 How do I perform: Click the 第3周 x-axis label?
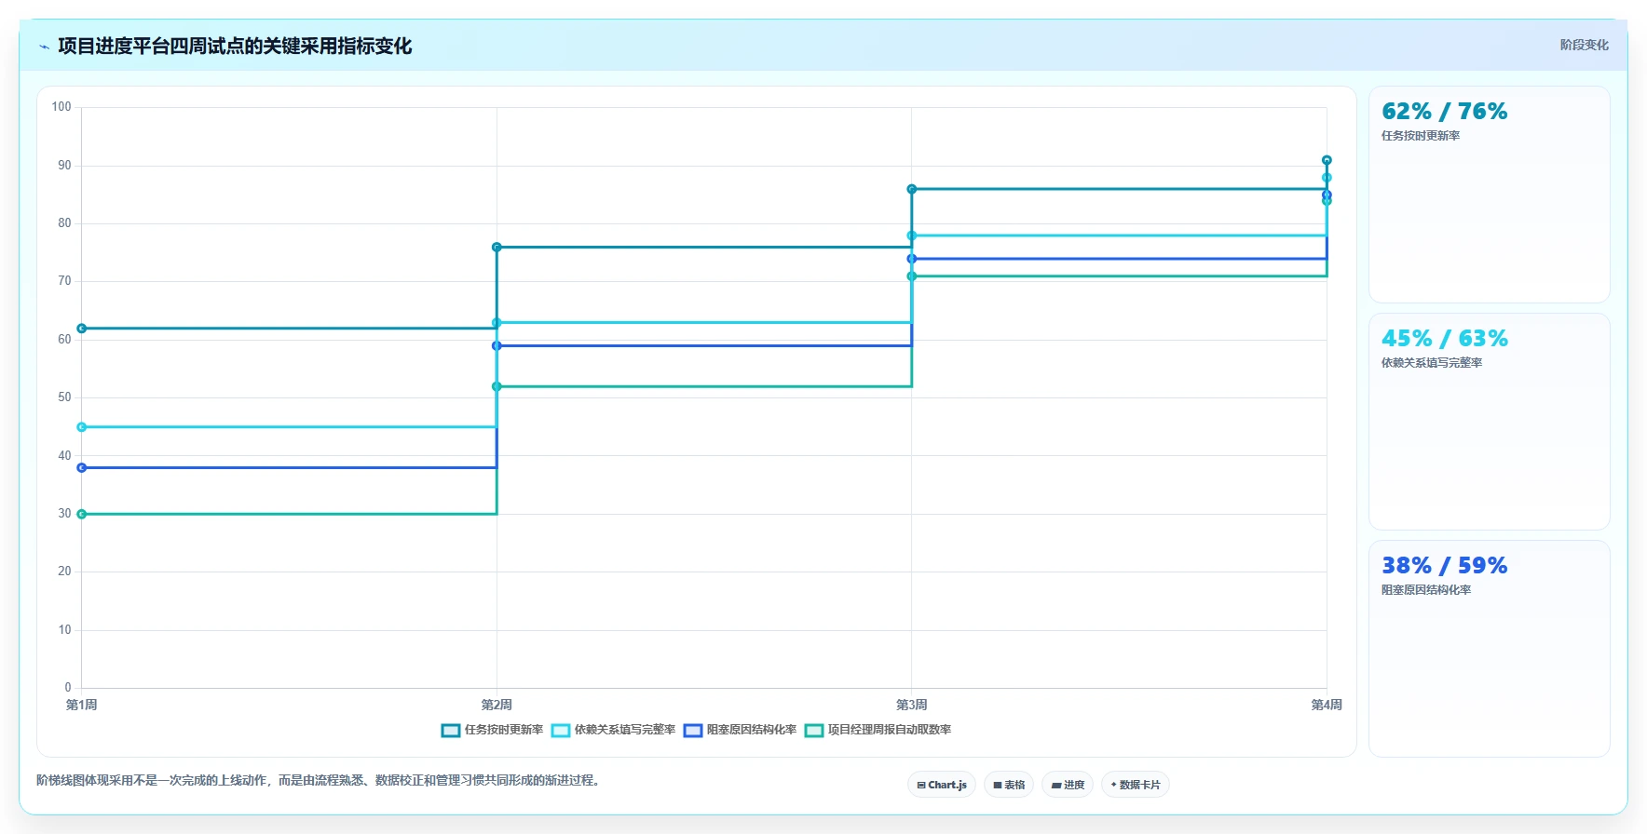pyautogui.click(x=912, y=705)
